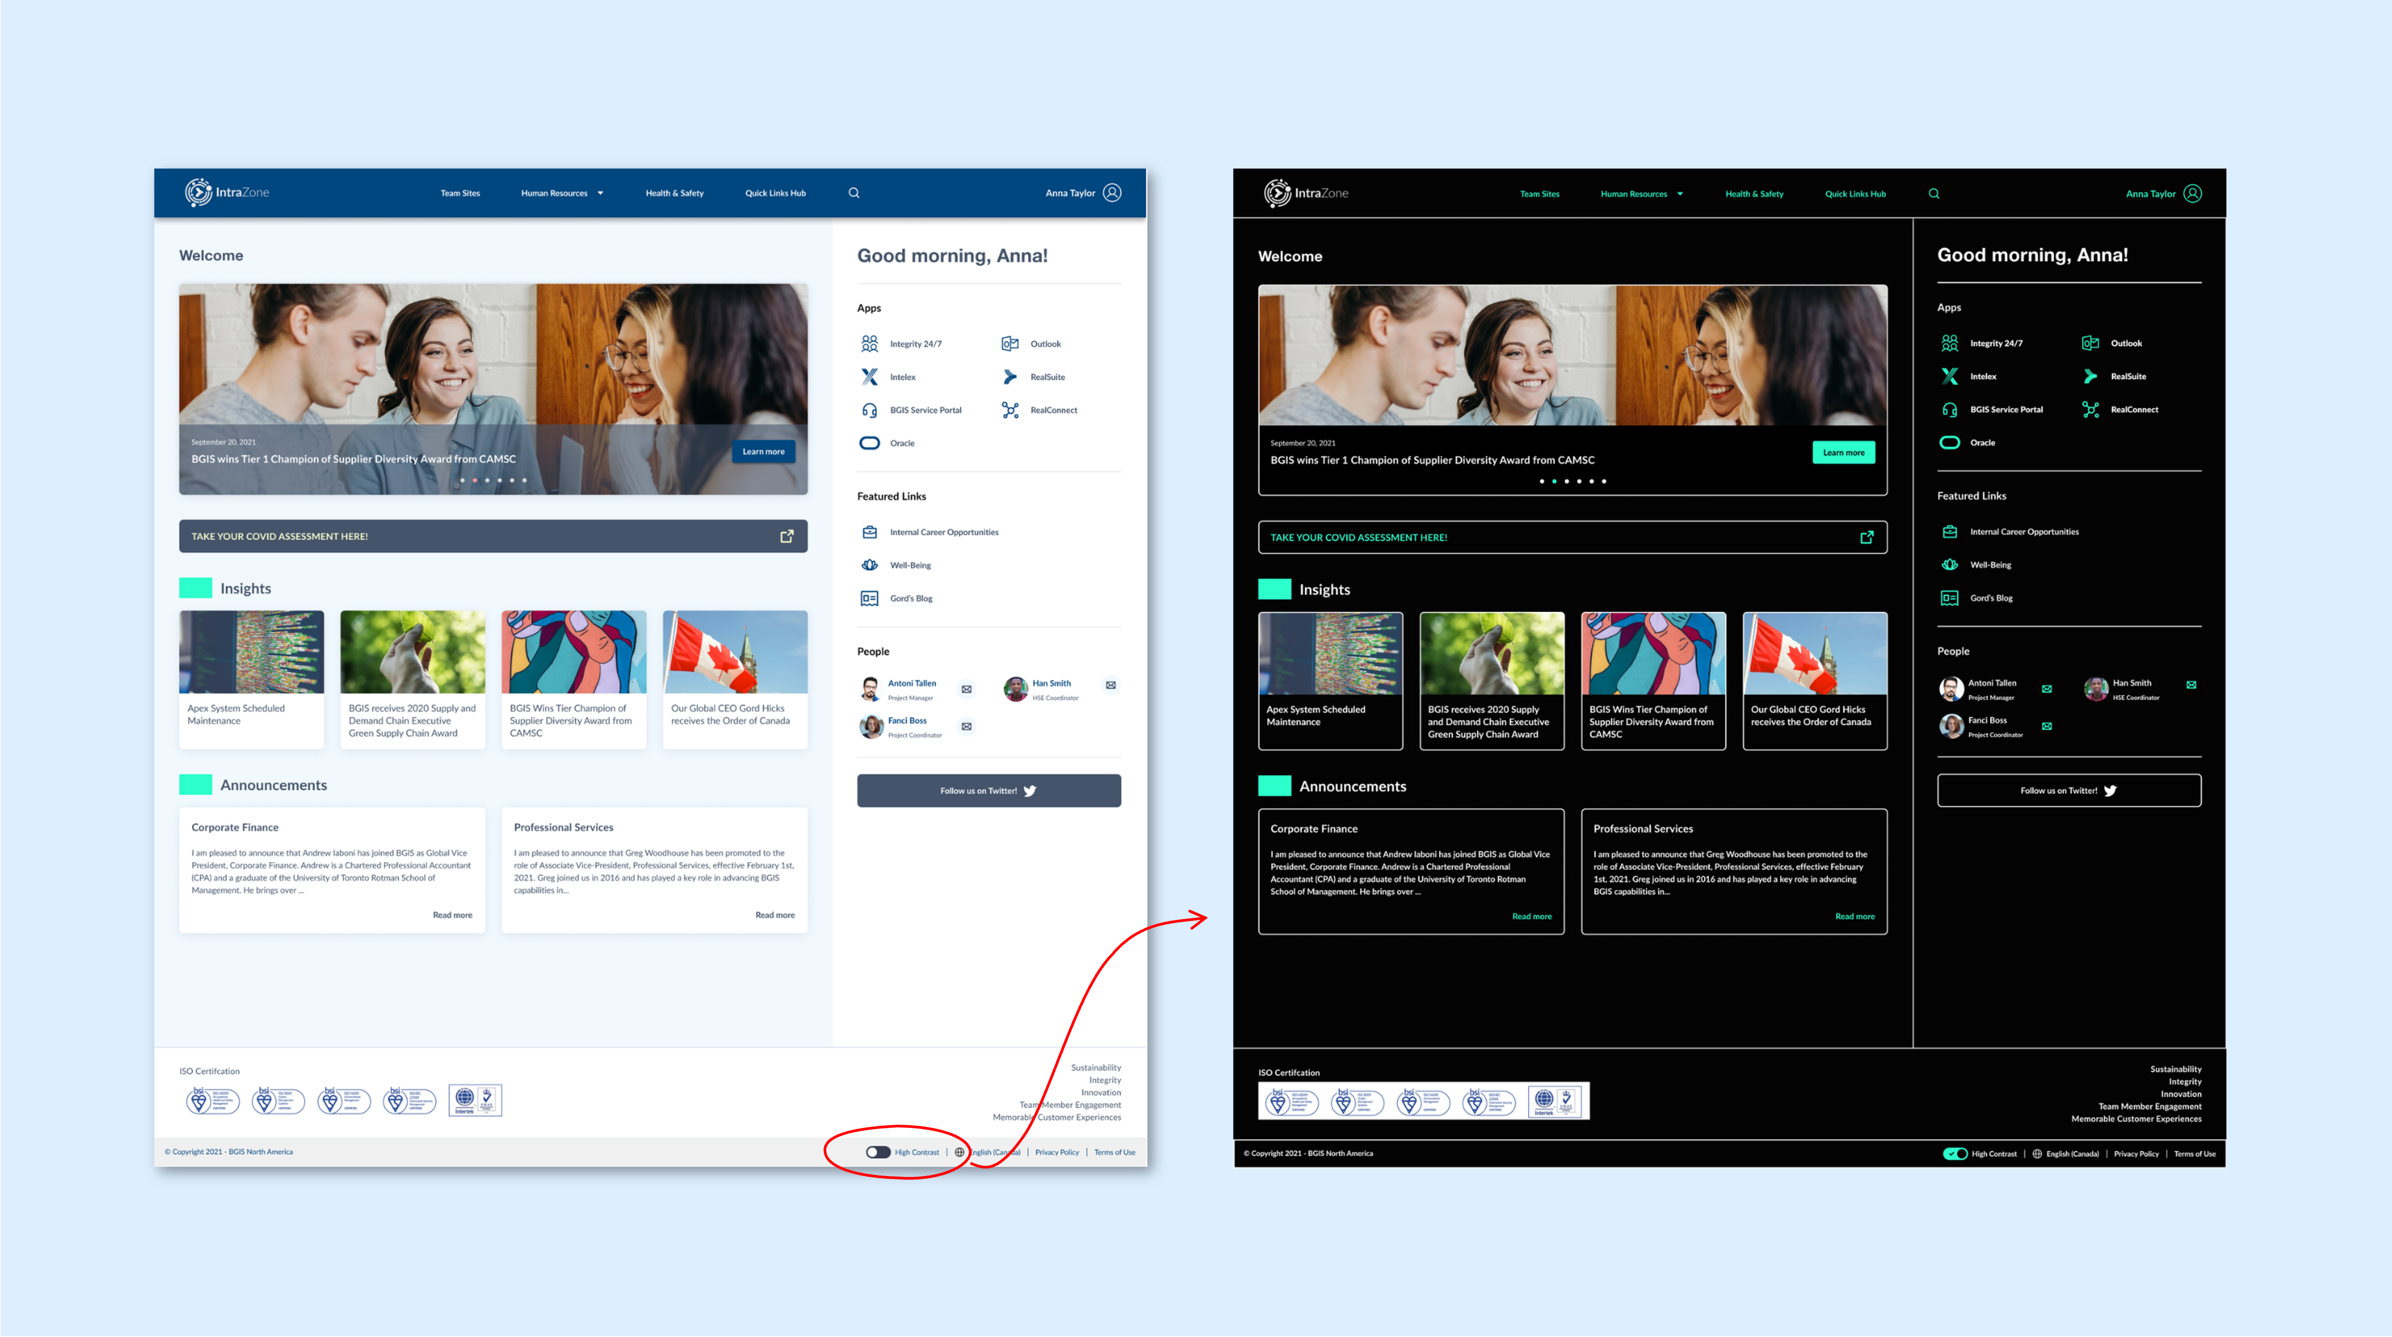Open Privacy Policy link in light mode footer

(1057, 1152)
